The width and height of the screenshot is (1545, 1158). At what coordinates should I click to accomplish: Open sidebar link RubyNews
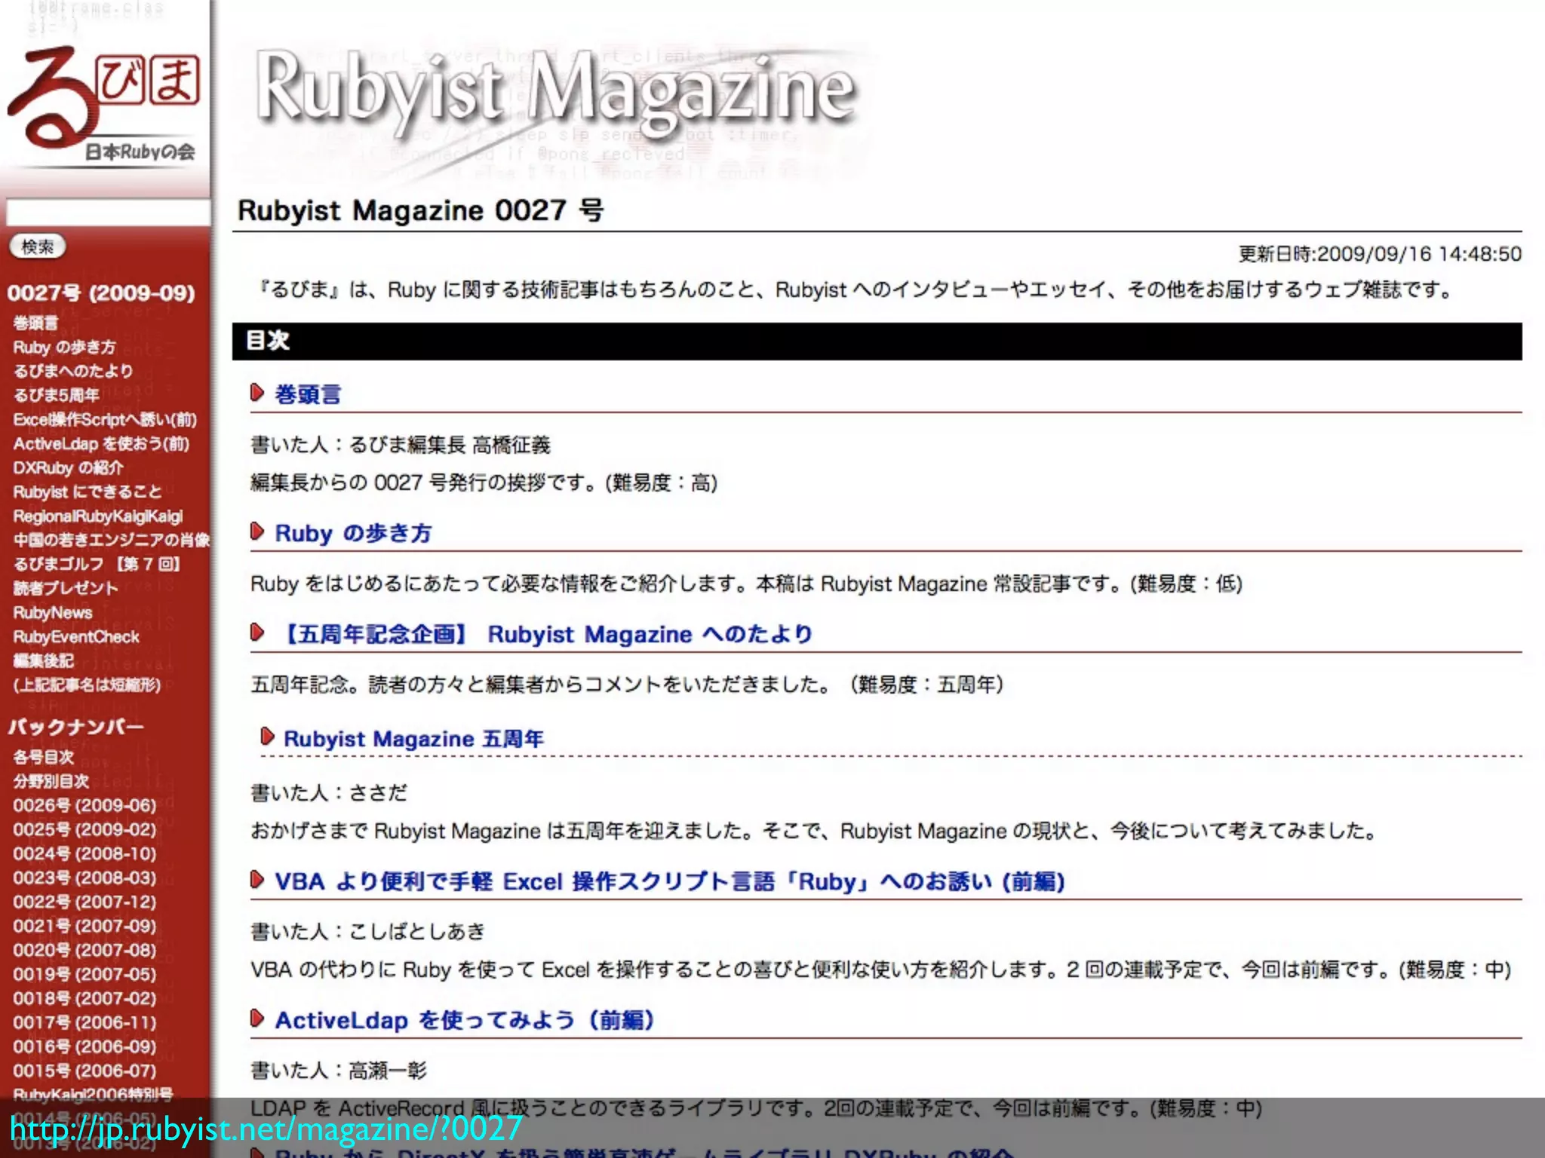click(53, 612)
